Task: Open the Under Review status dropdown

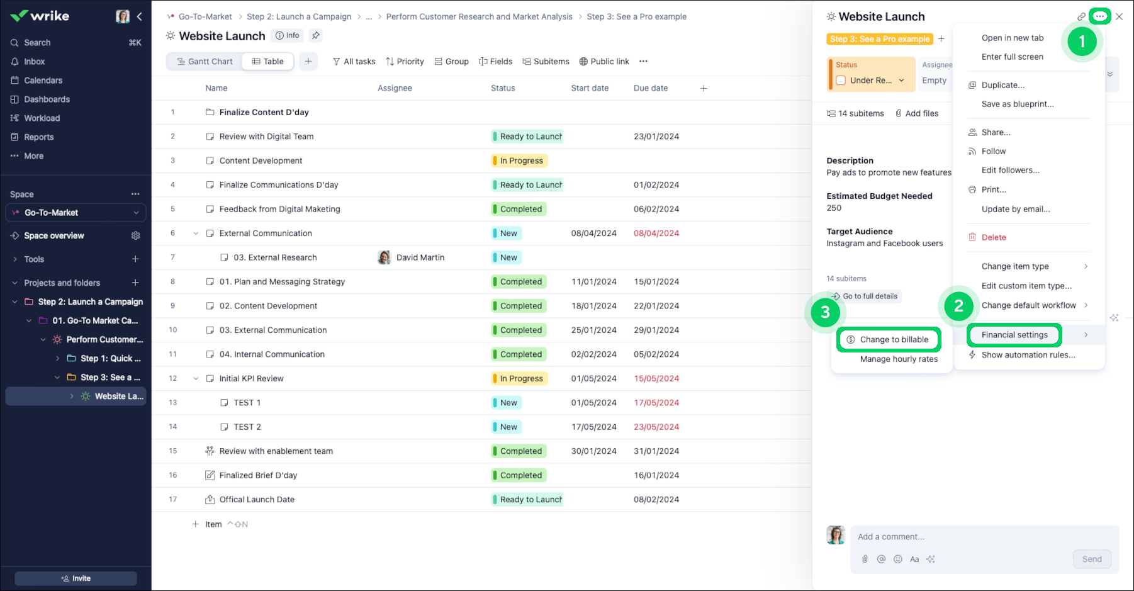Action: tap(901, 81)
